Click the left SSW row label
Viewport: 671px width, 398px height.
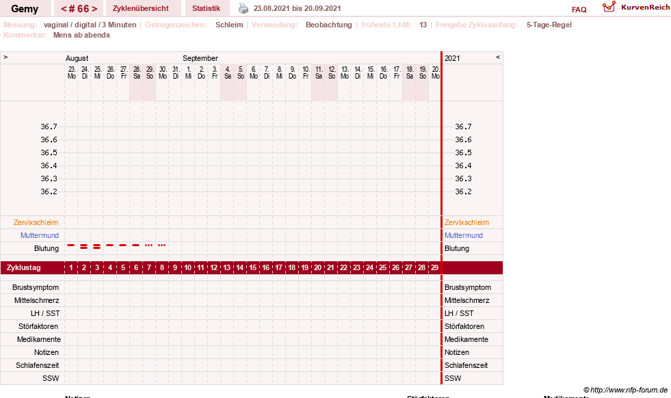point(51,378)
